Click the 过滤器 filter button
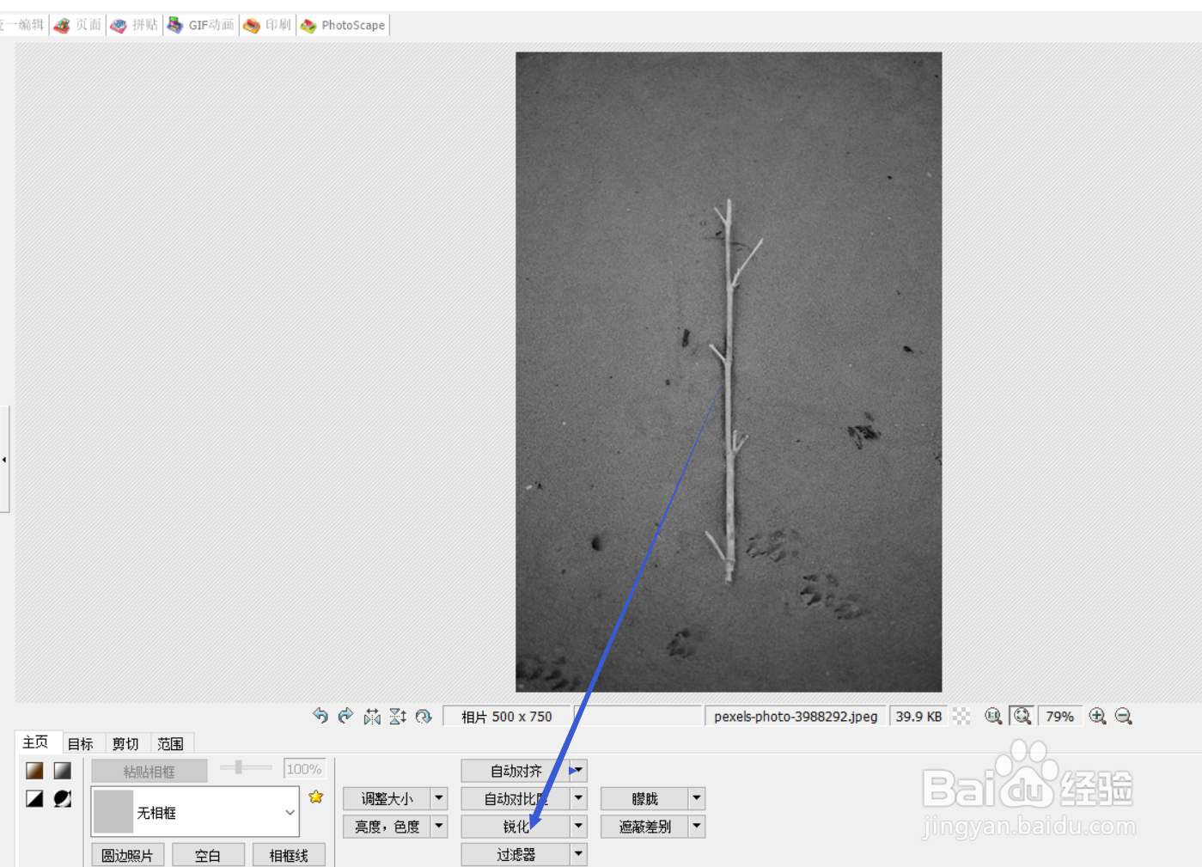 pos(516,854)
